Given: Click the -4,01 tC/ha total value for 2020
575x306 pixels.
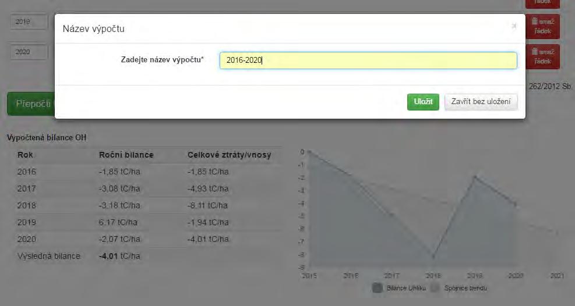Looking at the screenshot, I should pyautogui.click(x=208, y=239).
